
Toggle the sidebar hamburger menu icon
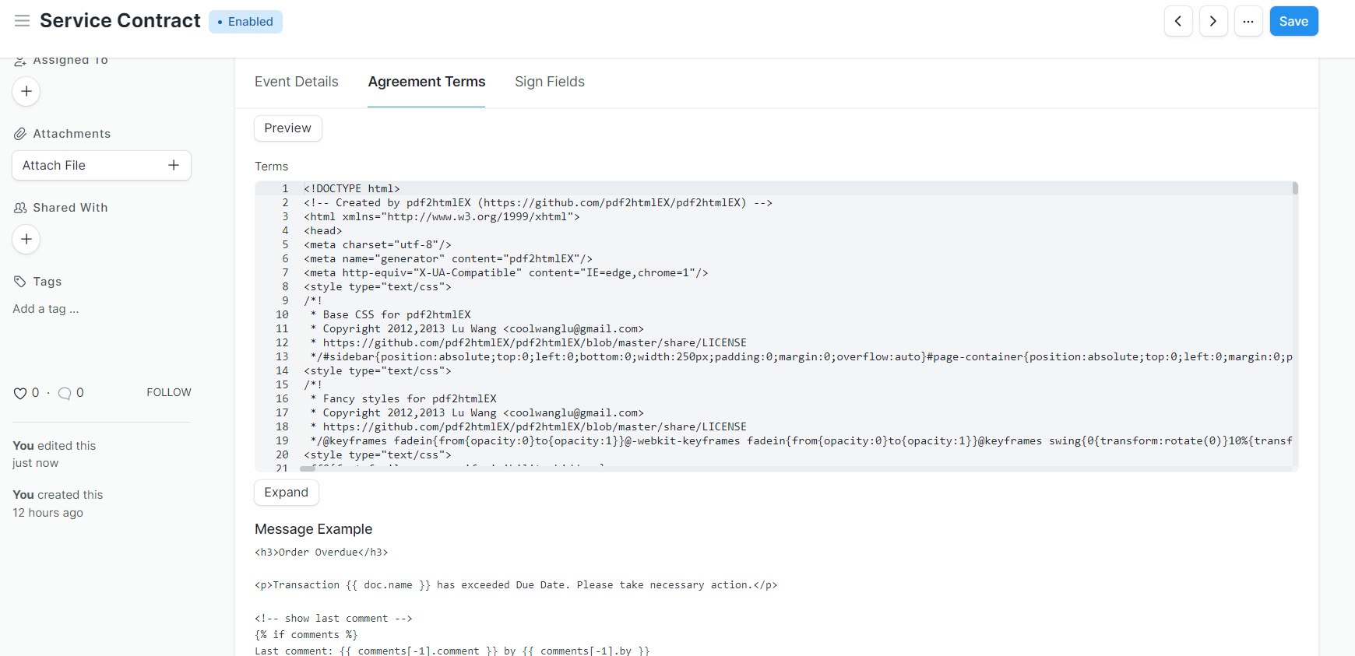[22, 21]
